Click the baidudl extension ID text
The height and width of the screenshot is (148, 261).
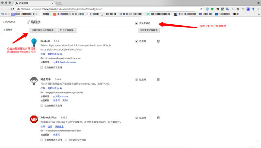click(x=63, y=58)
